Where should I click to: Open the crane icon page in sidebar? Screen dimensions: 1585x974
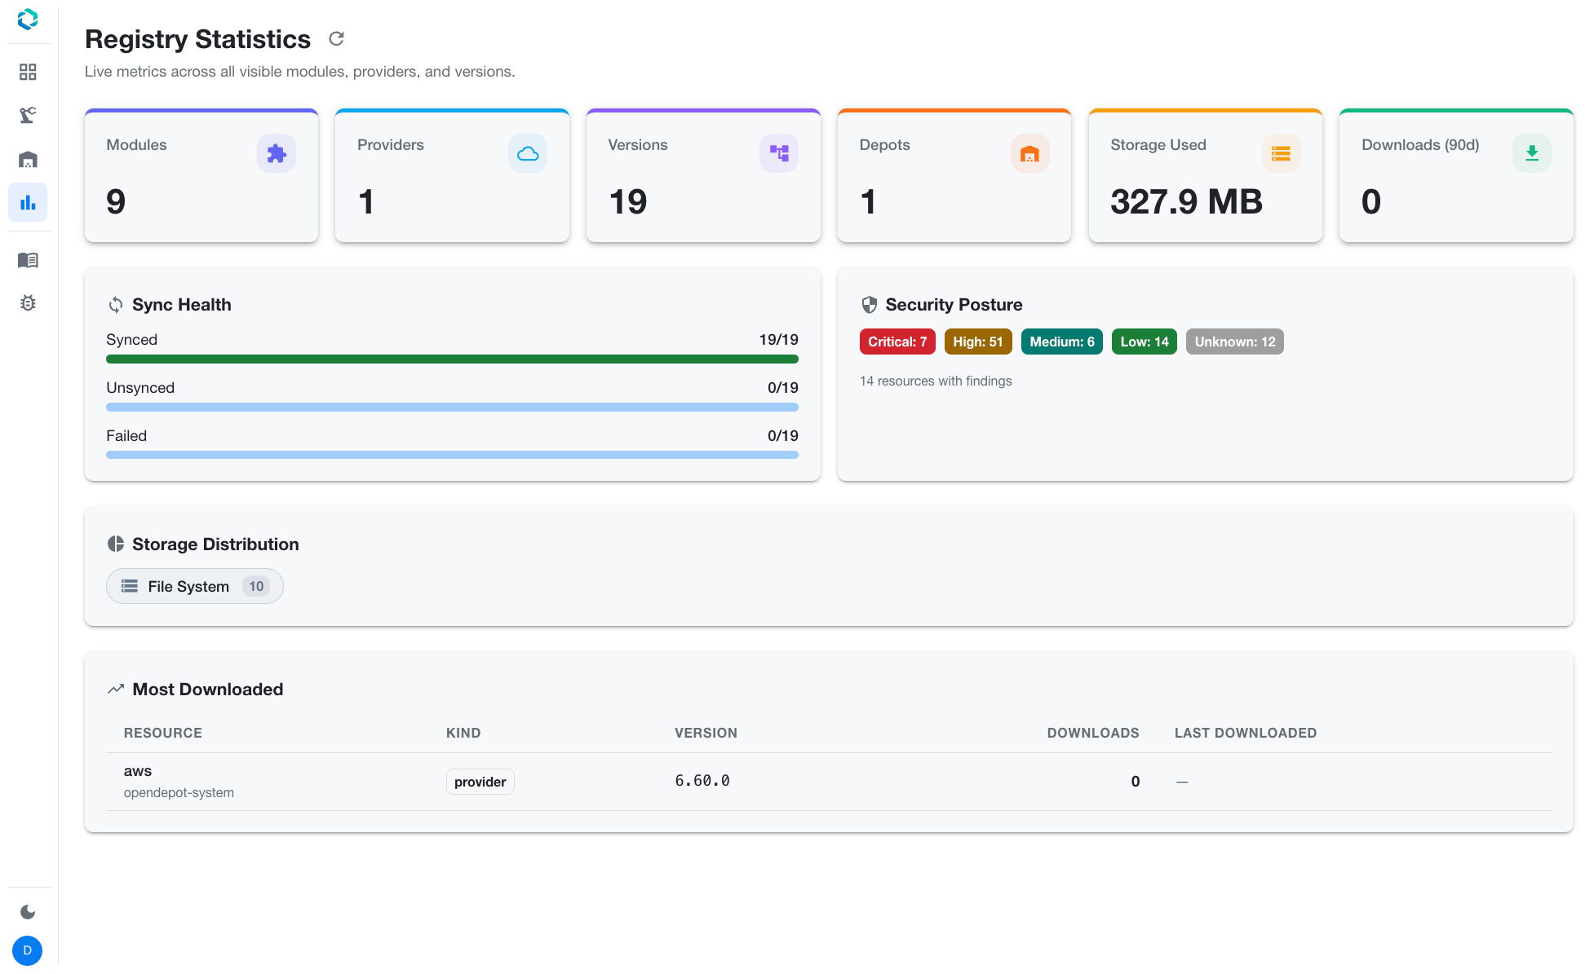[x=28, y=115]
